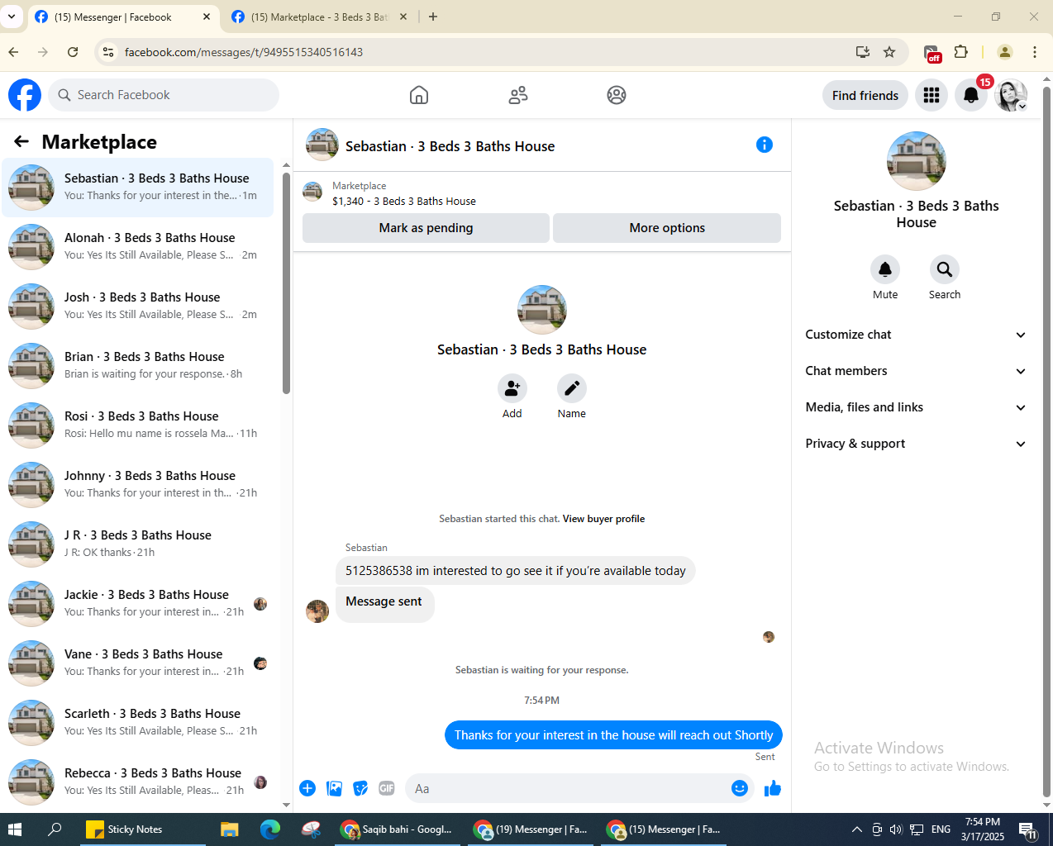Expand Customize chat section

916,335
